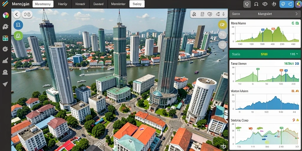This screenshot has height=151, width=302.
Task: Toggle the lock button beside the back arrow
Action: [x=27, y=14]
